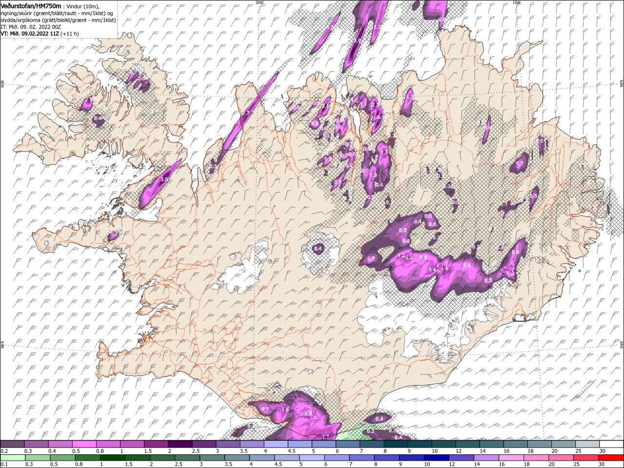Pick white snow swatch between 25 and 30
The width and height of the screenshot is (624, 468).
click(x=587, y=444)
